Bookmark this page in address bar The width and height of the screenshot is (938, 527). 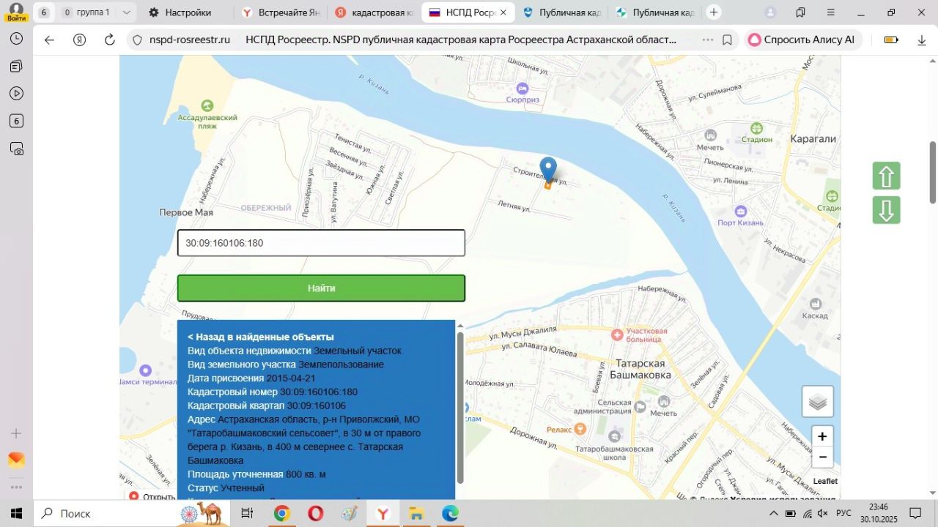point(727,40)
